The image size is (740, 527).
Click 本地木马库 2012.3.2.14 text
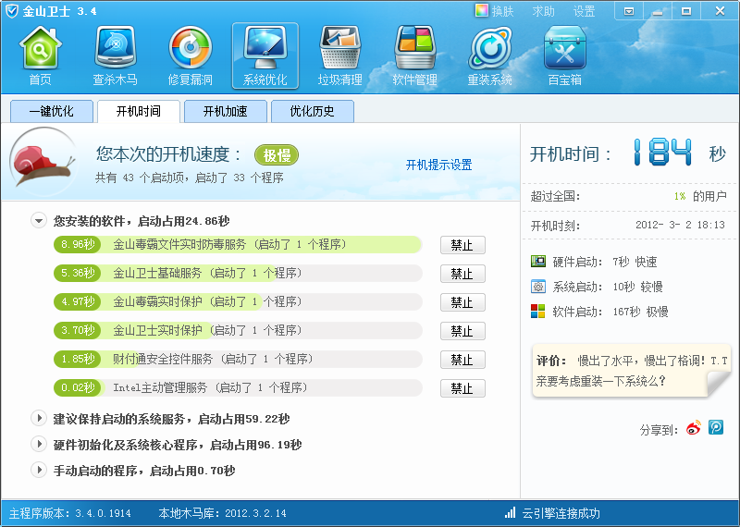tap(222, 513)
